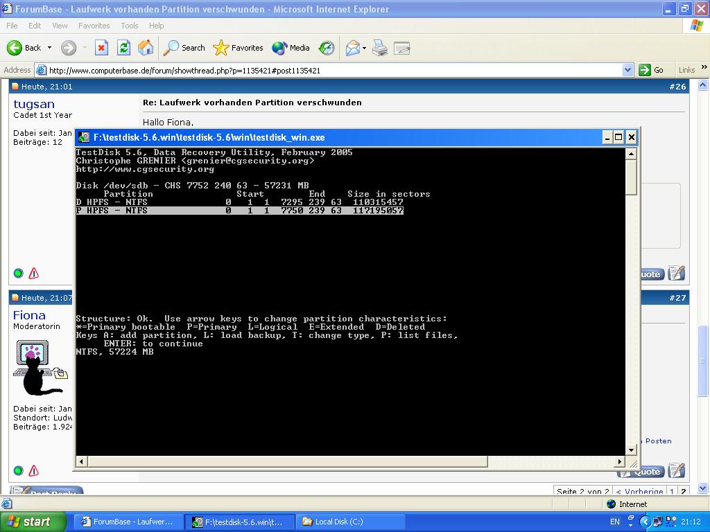Click the address bar URL field
Screen dimensions: 710x532
click(x=334, y=70)
